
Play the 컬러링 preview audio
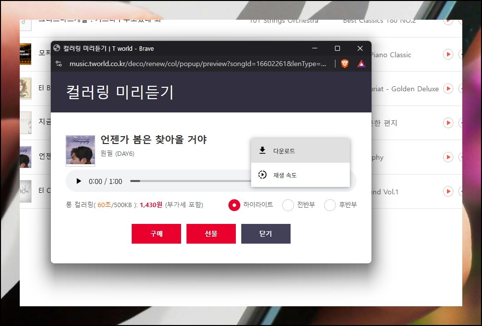(79, 181)
